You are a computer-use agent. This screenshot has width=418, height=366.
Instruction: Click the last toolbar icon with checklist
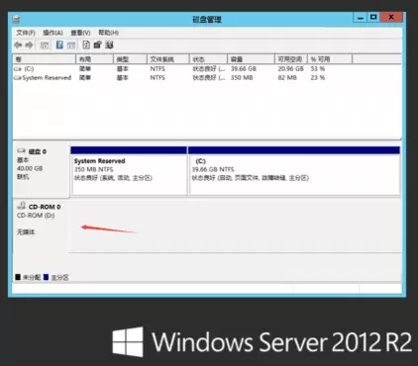tap(109, 45)
